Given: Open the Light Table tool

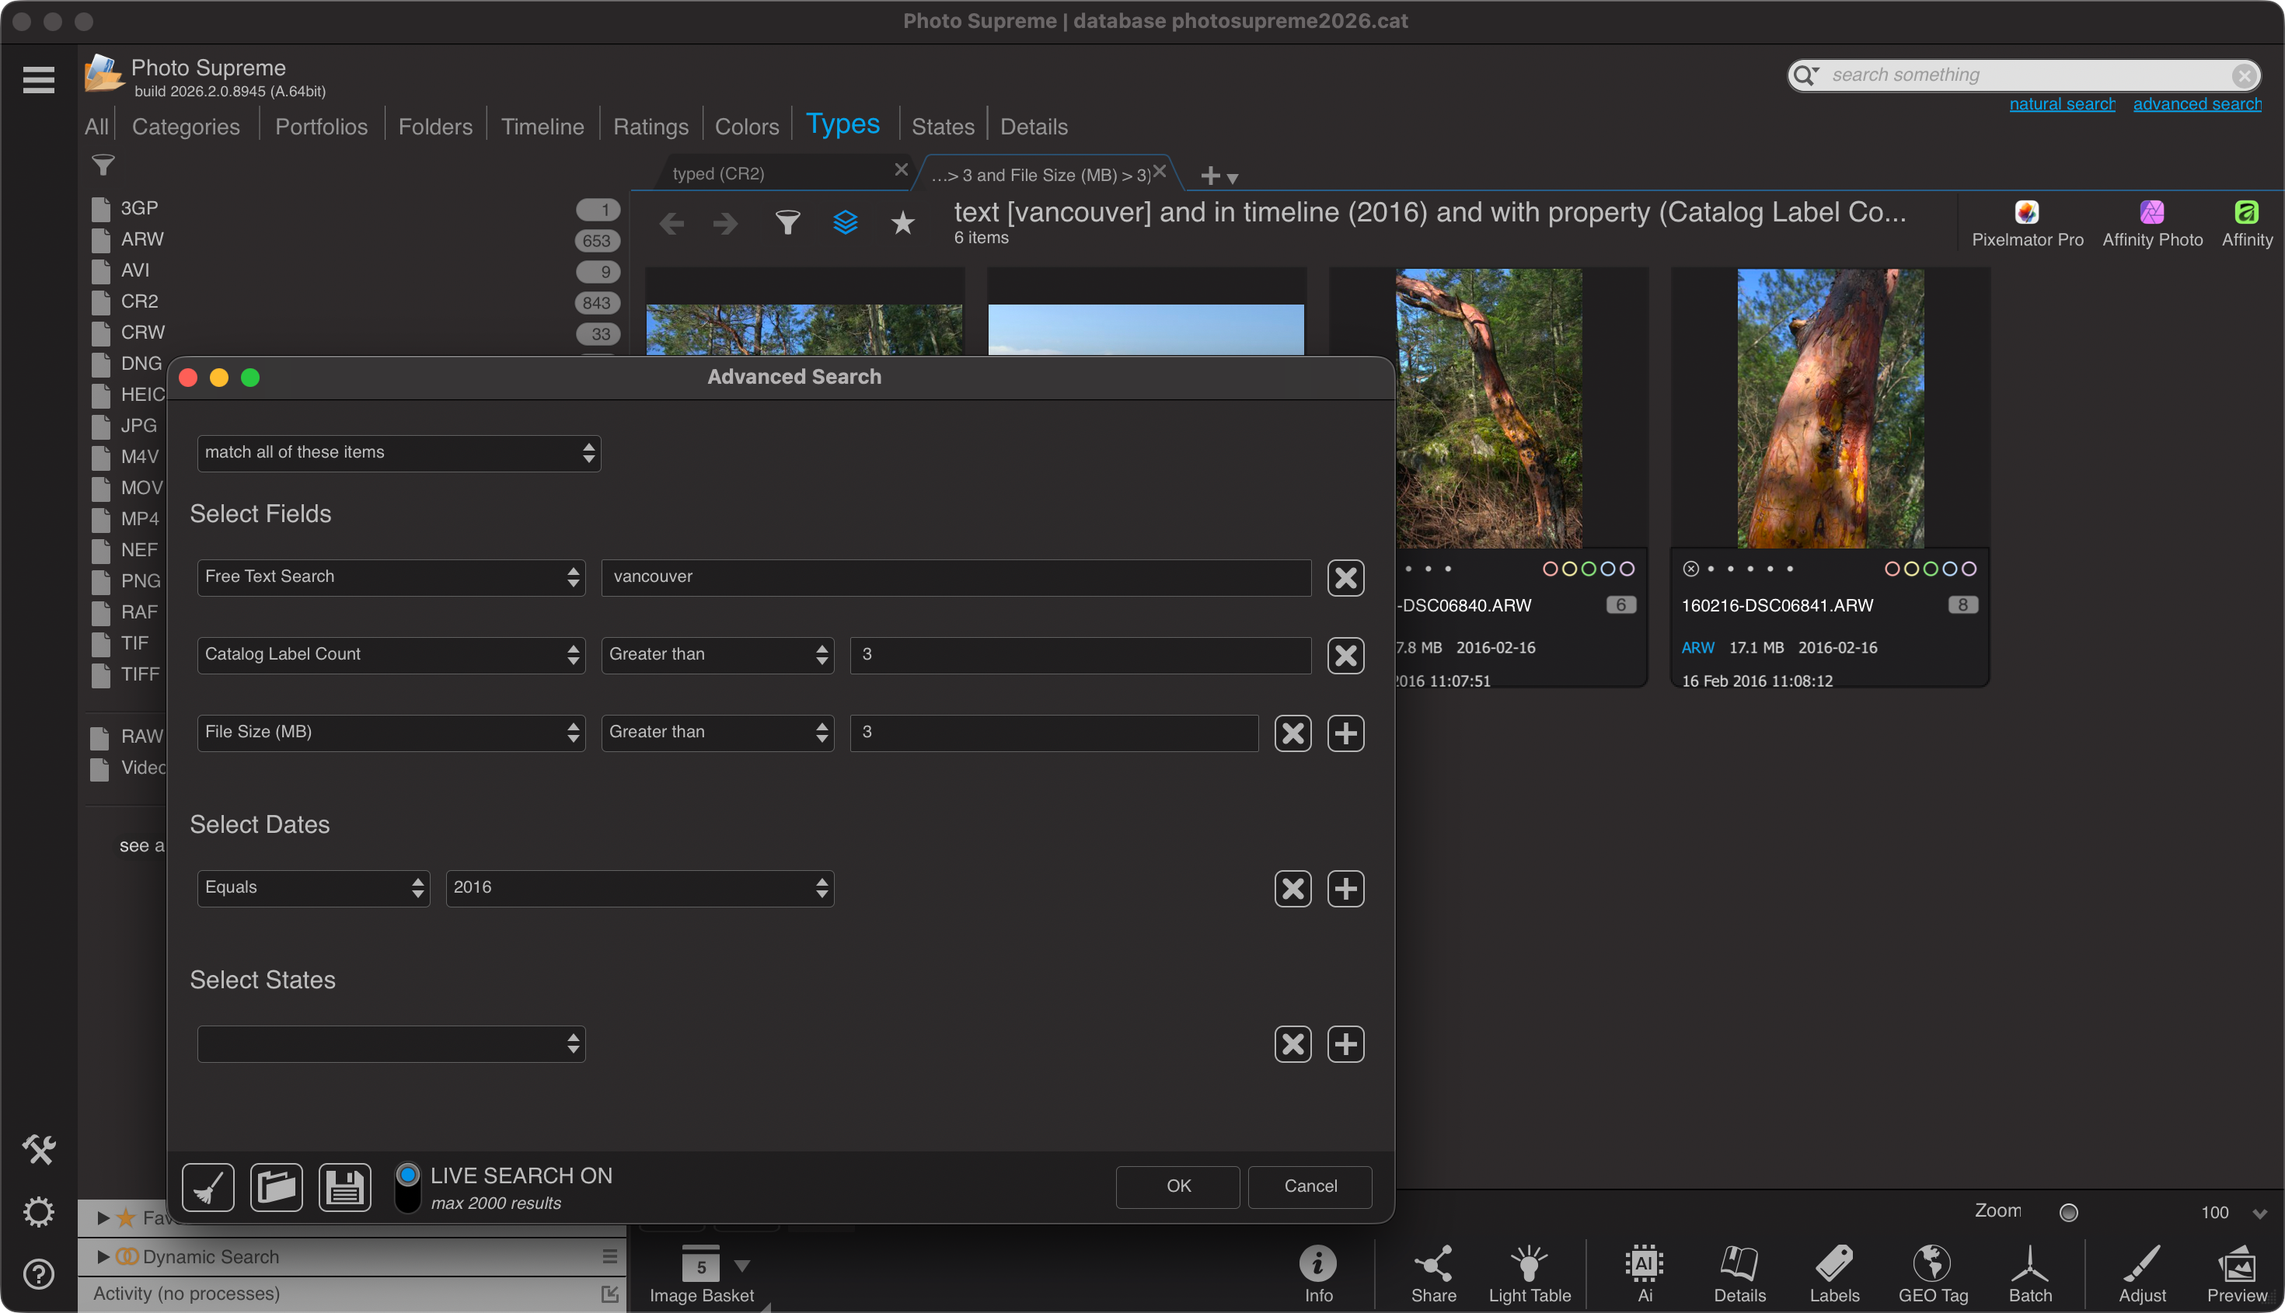Looking at the screenshot, I should 1529,1273.
